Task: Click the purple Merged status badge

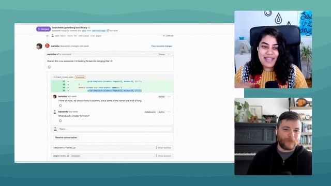Action: coord(43,29)
